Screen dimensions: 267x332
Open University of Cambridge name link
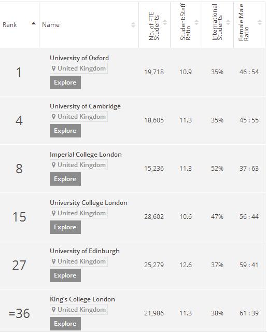click(x=85, y=106)
